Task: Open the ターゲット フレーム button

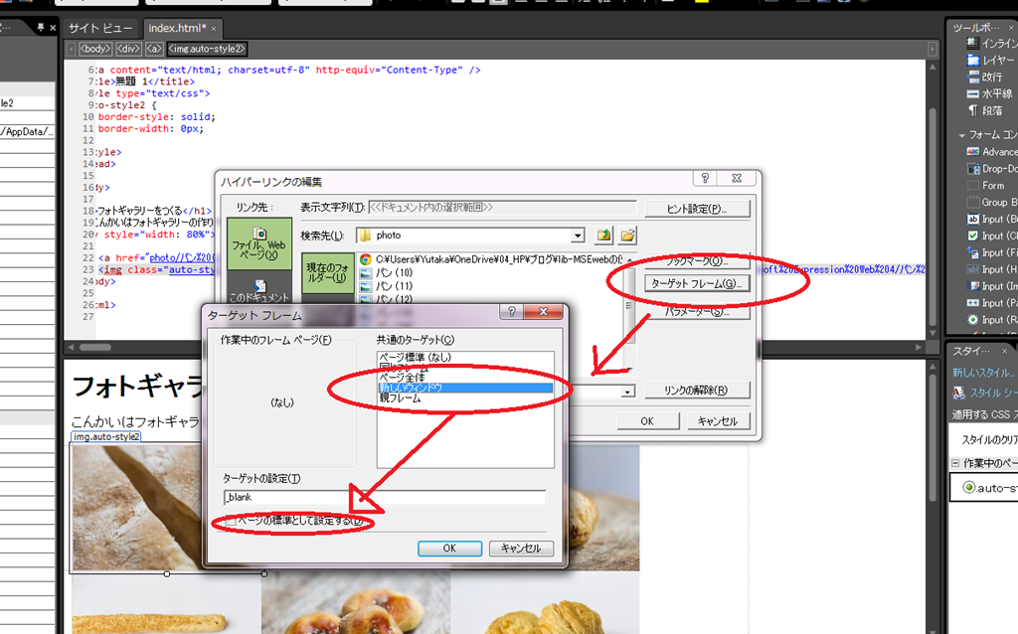Action: click(x=697, y=283)
